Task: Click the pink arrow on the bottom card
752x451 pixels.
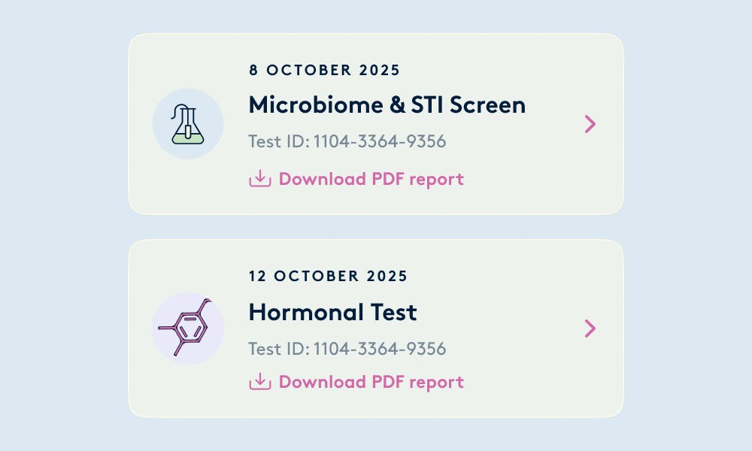Action: coord(590,328)
